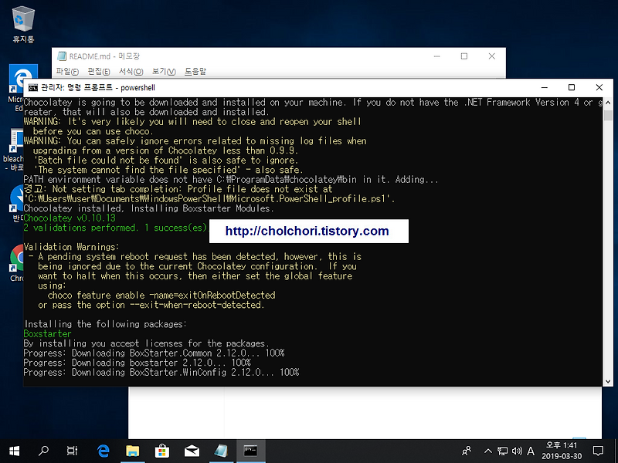Open the Mail app from the taskbar
Image resolution: width=618 pixels, height=463 pixels.
coord(191,451)
